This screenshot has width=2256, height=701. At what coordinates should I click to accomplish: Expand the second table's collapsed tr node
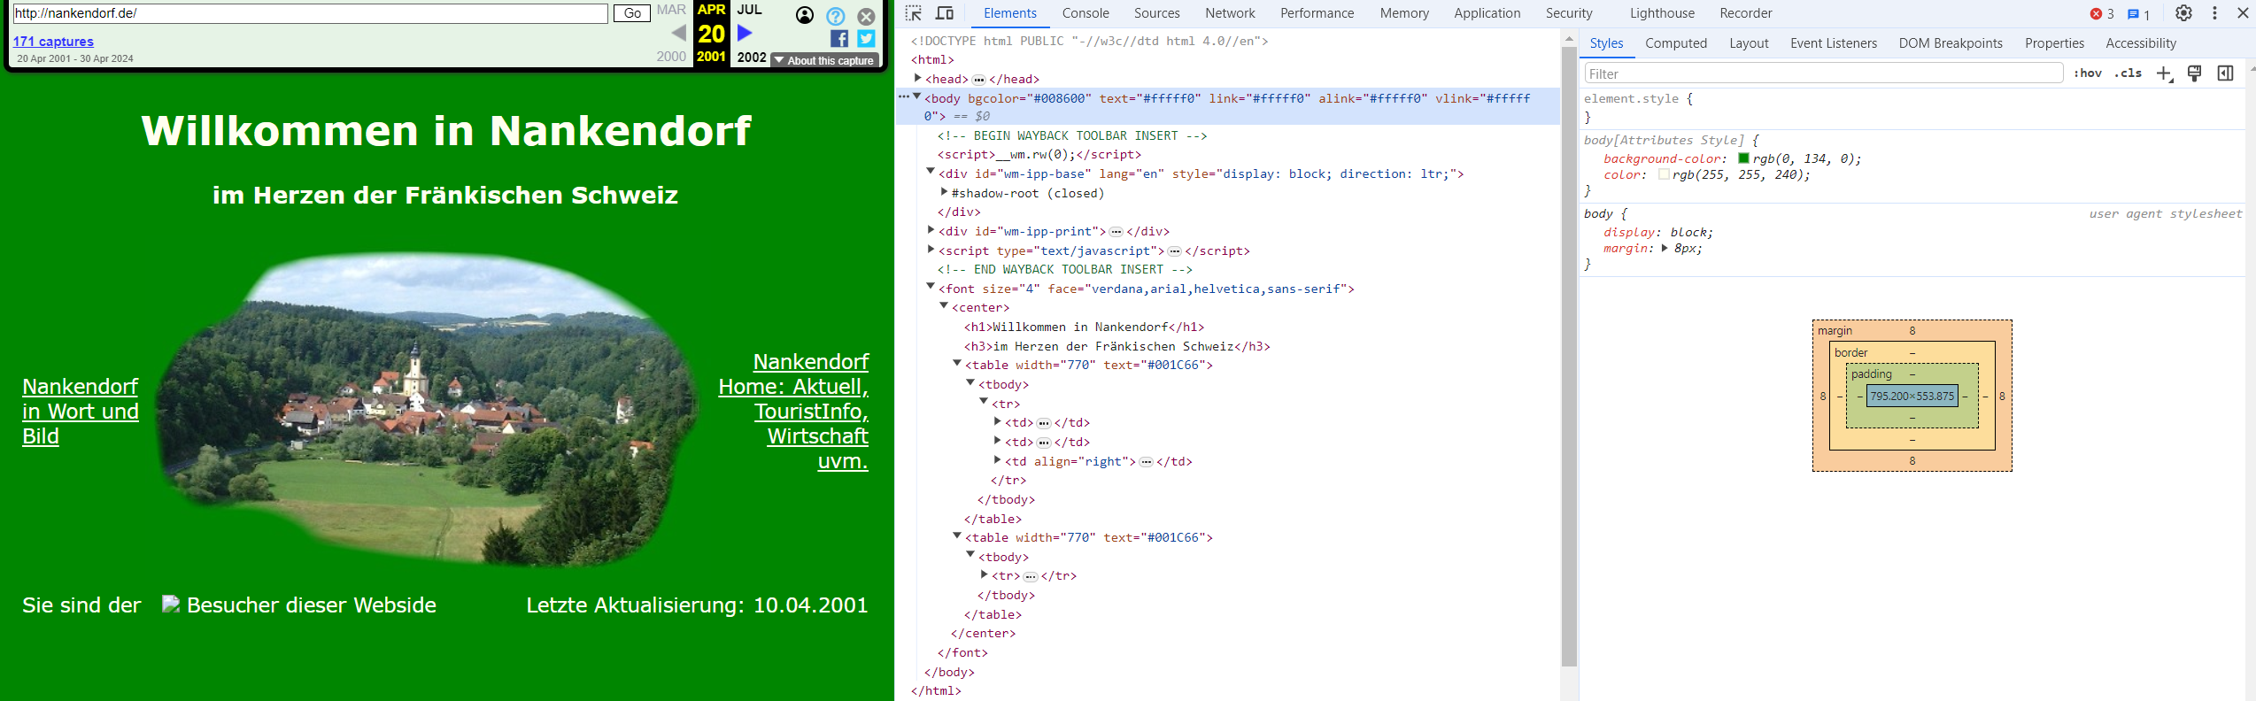tap(984, 574)
